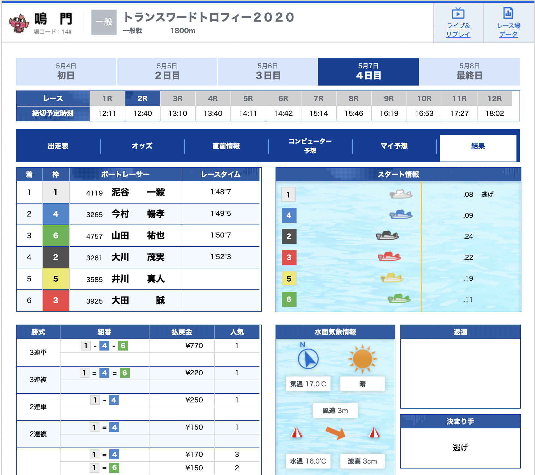Viewport: 535px width, 475px height.
Task: Click the Naruto mascot logo icon
Action: [x=19, y=23]
